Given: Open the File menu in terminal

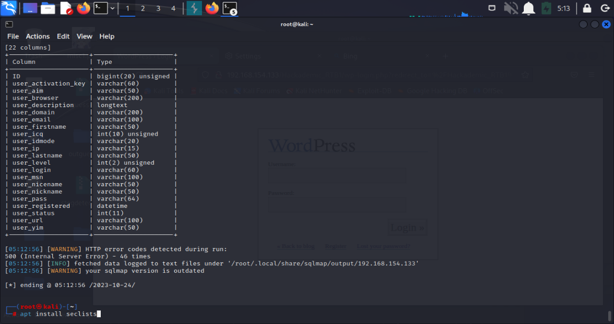Looking at the screenshot, I should 13,36.
